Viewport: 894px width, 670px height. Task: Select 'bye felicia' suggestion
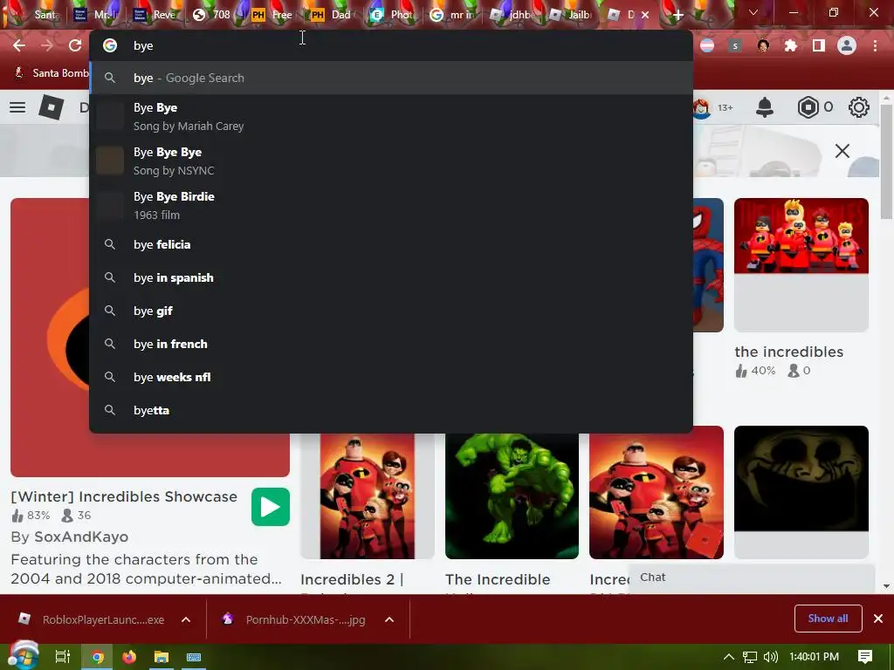(391, 244)
